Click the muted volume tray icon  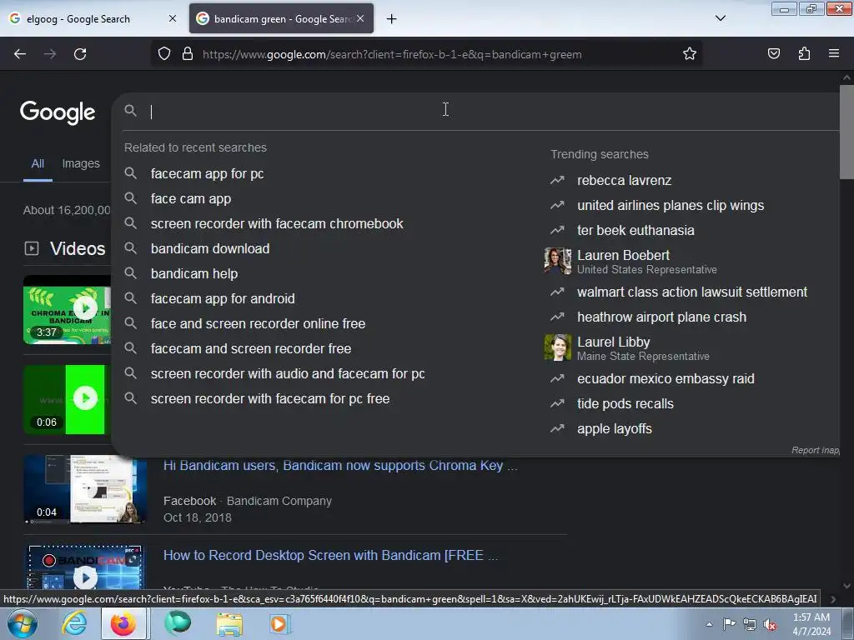click(770, 625)
